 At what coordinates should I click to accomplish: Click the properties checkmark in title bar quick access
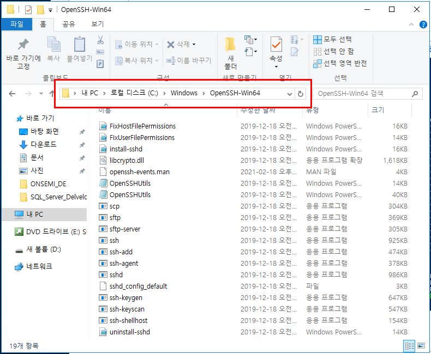tap(28, 10)
